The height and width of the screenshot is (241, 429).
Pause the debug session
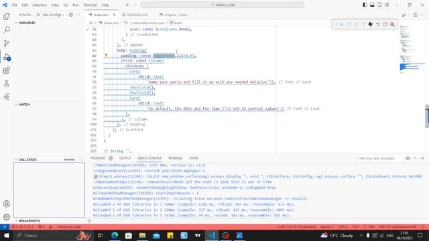tap(342, 24)
